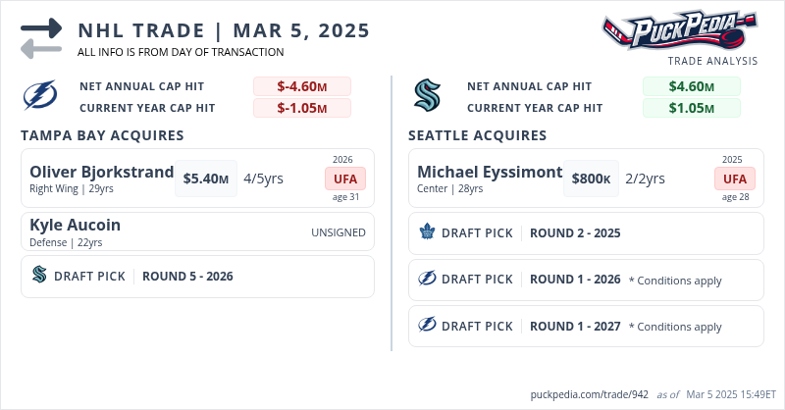The width and height of the screenshot is (785, 410).
Task: Open Kyle Aucoin player name
Action: pyautogui.click(x=75, y=225)
